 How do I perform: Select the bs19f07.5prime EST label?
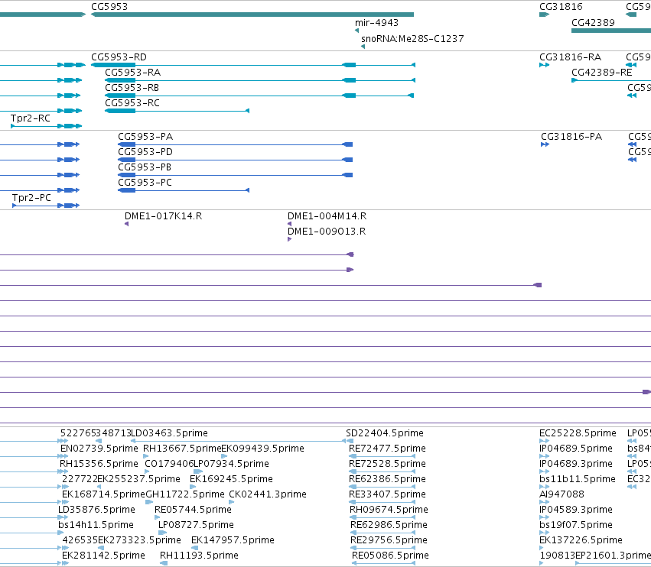pos(576,525)
